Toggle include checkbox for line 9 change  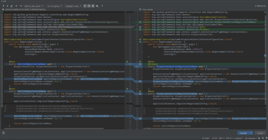click(x=140, y=22)
